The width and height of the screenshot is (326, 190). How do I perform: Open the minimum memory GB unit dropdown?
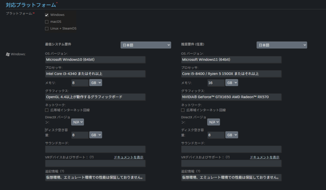tap(96, 83)
